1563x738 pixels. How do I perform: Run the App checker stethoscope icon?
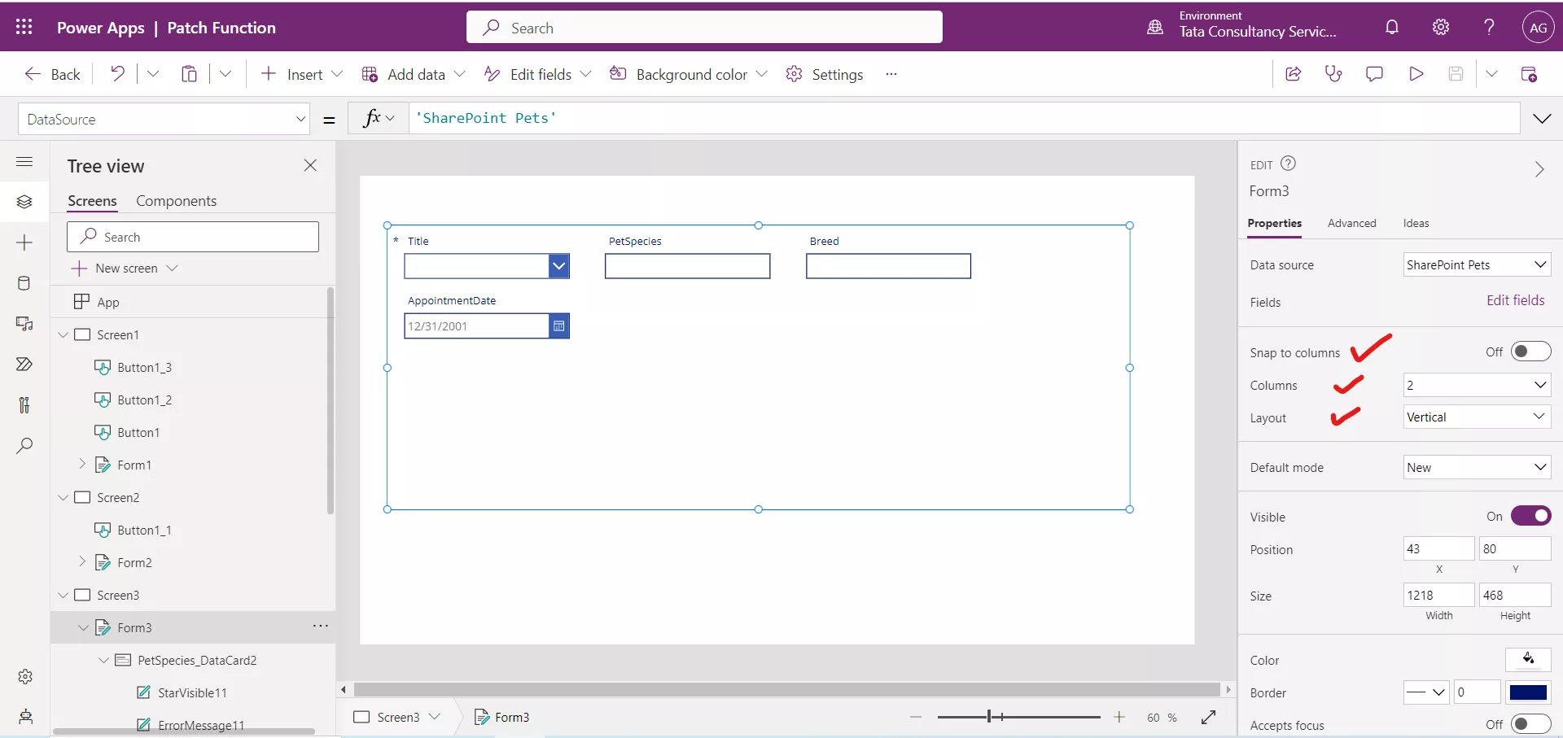[1333, 73]
